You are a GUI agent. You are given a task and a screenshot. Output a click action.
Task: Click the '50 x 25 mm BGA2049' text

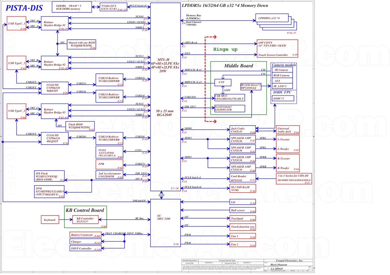pyautogui.click(x=164, y=113)
